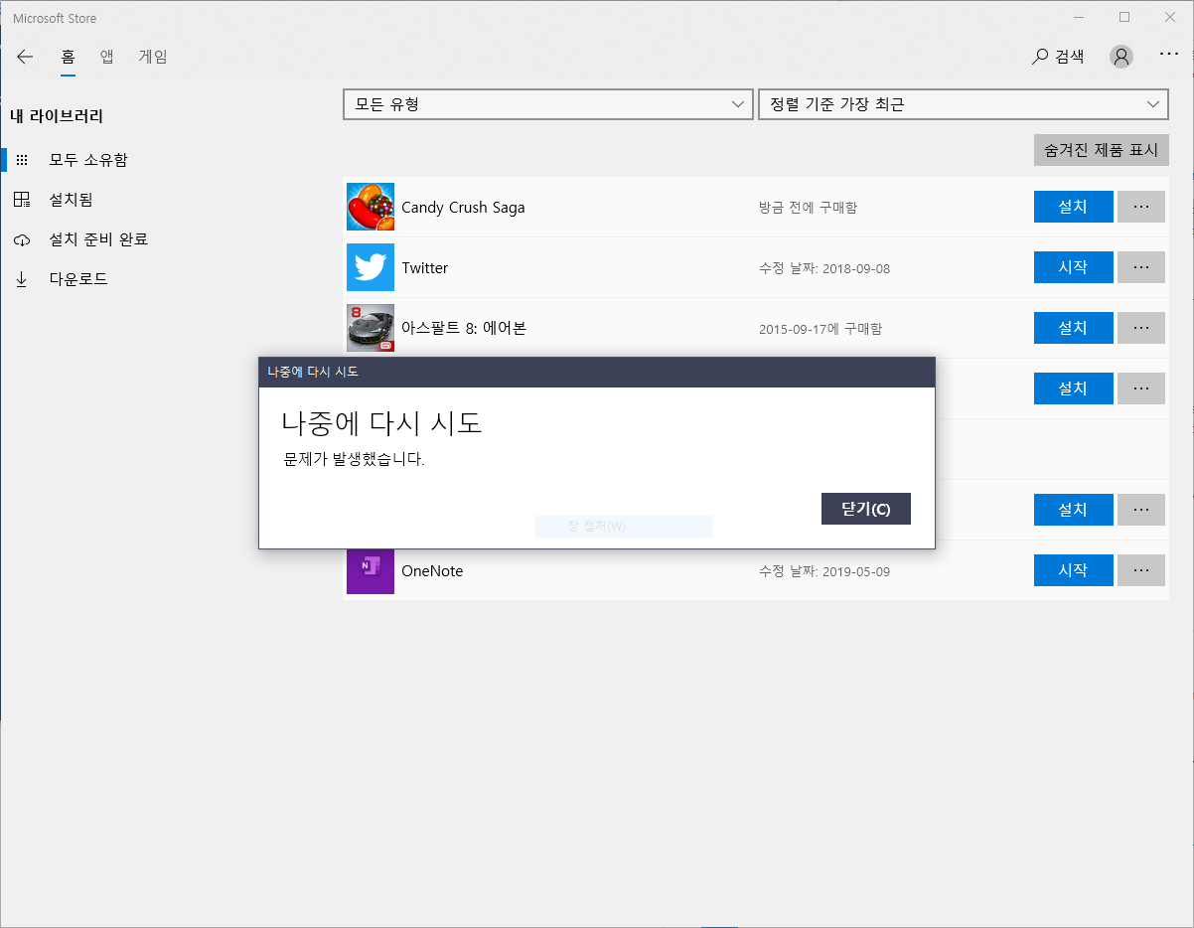
Task: Open more options for Twitter
Action: click(1141, 267)
